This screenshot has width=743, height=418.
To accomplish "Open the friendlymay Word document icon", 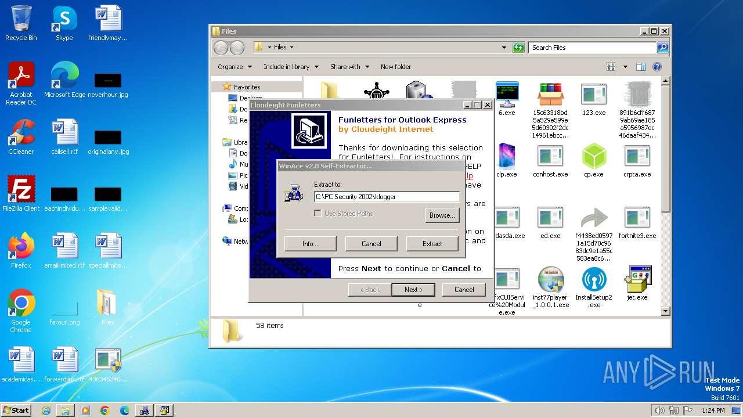I will (x=108, y=23).
